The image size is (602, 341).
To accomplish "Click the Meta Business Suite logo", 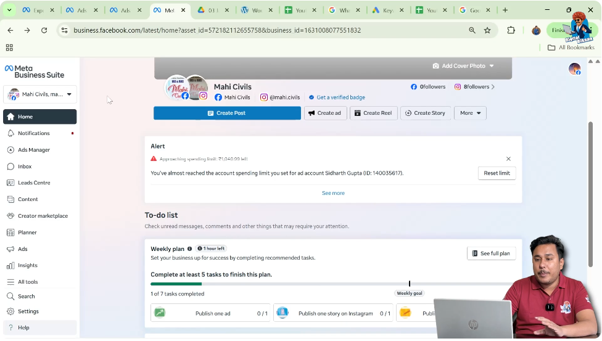I will click(x=35, y=72).
